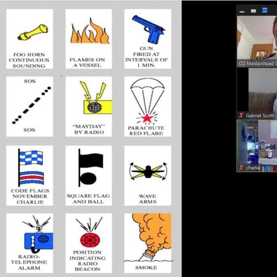Click the Mayday by radio card
The width and height of the screenshot is (277, 277).
[88, 106]
